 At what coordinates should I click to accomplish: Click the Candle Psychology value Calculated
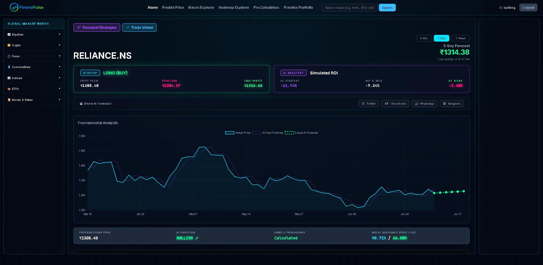[x=286, y=238]
